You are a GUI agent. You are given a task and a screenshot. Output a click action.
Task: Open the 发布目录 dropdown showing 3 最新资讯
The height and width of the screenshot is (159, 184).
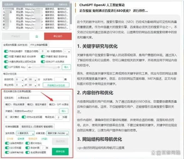(x=25, y=133)
